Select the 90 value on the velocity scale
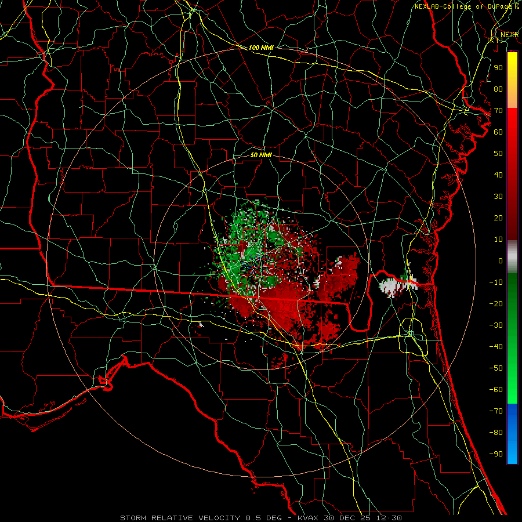The image size is (522, 522). pos(498,68)
